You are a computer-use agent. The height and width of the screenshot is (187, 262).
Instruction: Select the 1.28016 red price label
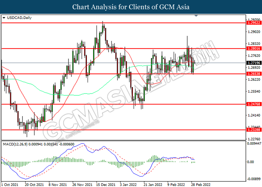tap(254, 48)
